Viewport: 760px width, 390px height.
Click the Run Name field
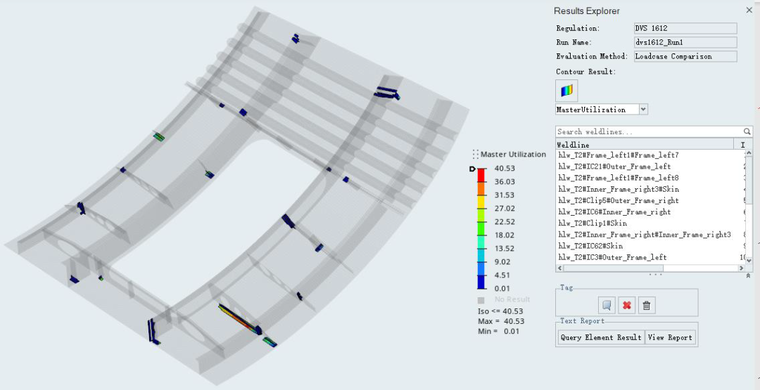coord(685,42)
